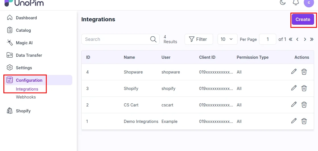Click the 'cscart' user cell

[x=167, y=105]
